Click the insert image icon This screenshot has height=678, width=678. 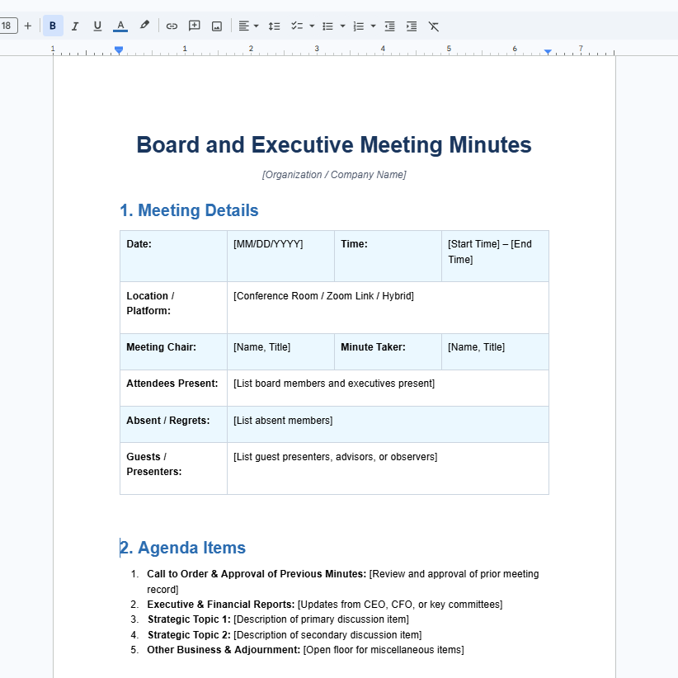click(217, 26)
